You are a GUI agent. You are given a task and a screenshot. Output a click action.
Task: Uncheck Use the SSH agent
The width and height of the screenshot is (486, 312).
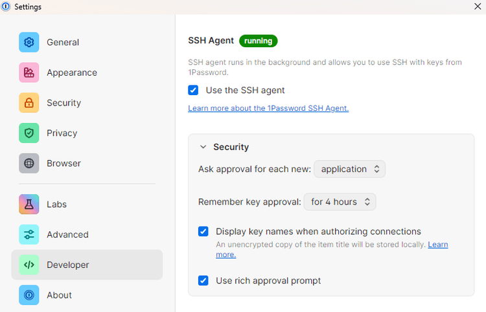[193, 90]
